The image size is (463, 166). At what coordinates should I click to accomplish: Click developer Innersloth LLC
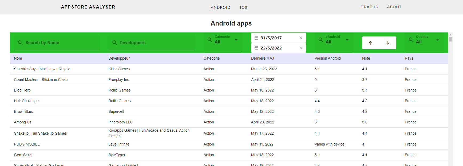point(120,122)
